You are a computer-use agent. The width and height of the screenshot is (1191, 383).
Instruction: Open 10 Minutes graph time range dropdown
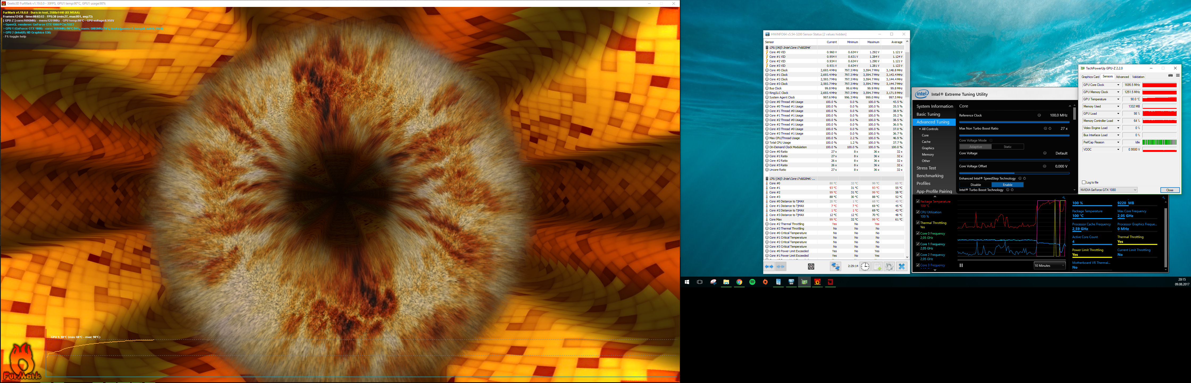(1050, 265)
